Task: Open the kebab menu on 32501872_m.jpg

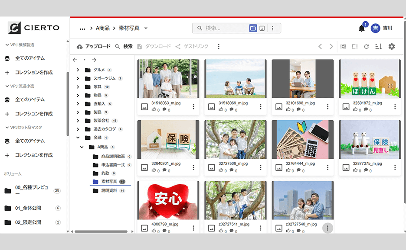Action: coord(394,106)
